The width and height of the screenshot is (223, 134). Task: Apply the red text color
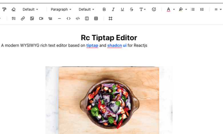pos(168,9)
